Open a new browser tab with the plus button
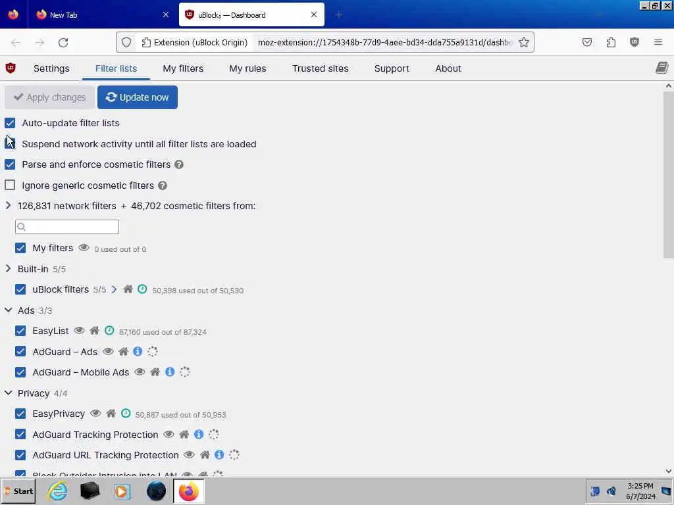The image size is (674, 505). pyautogui.click(x=339, y=15)
